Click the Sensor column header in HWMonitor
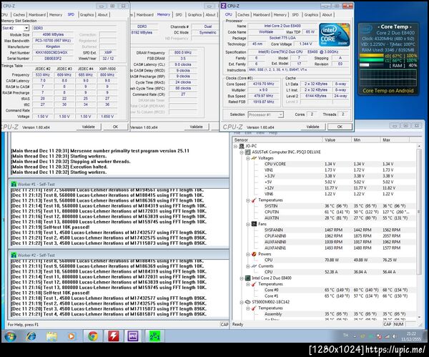This screenshot has height=357, width=429. click(x=277, y=140)
